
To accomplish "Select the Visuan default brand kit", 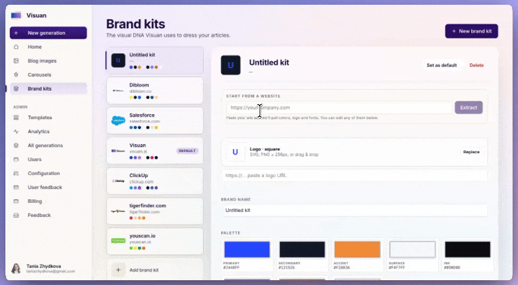I will point(155,151).
